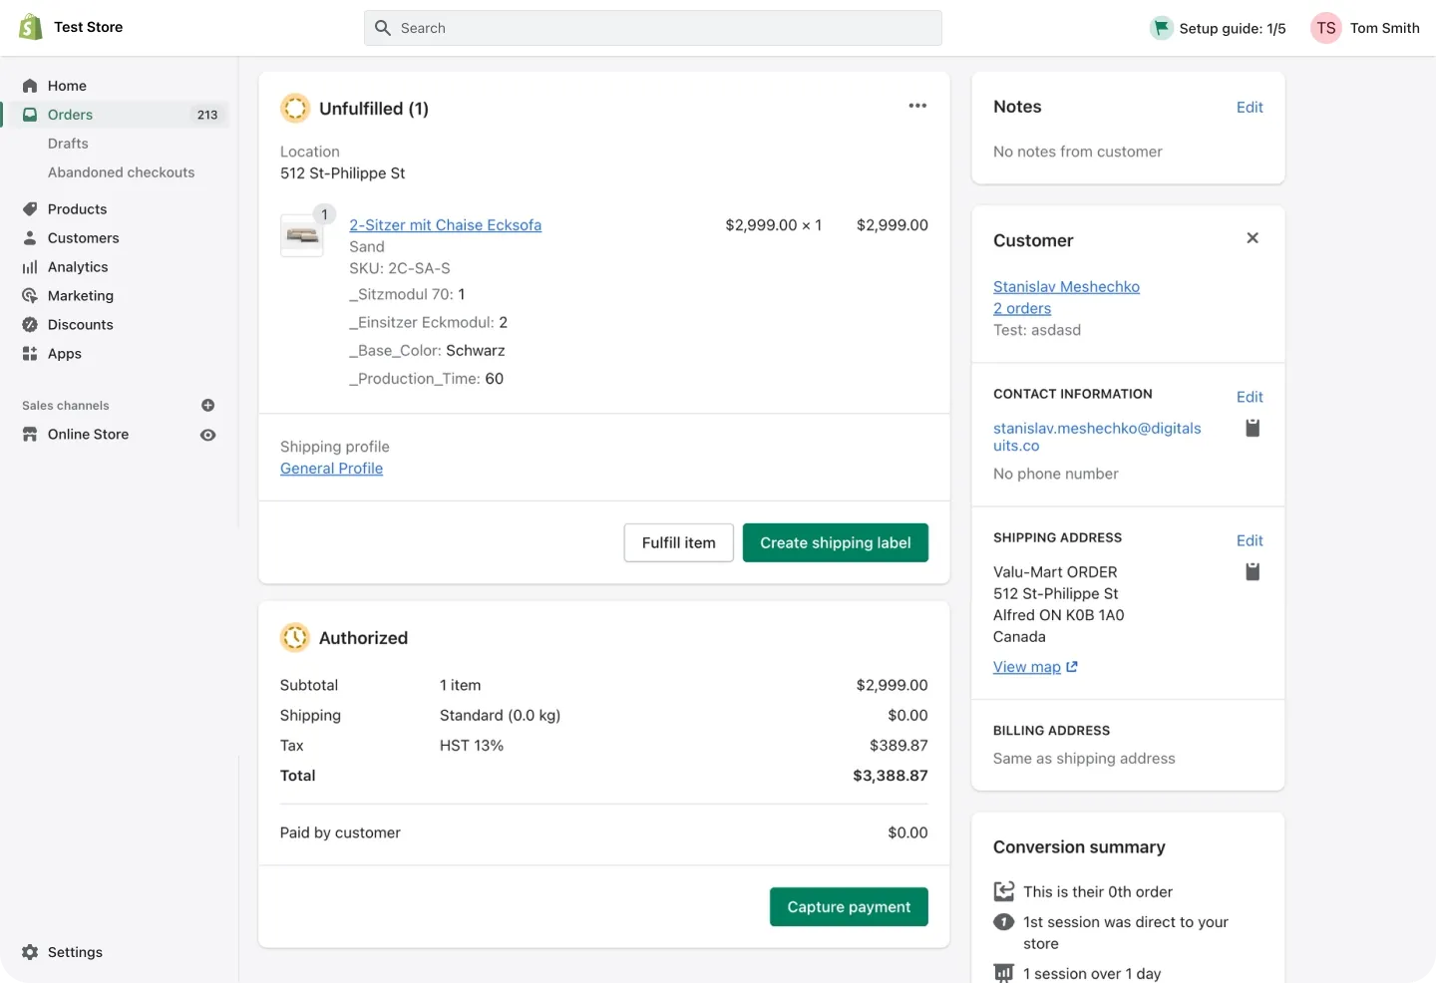Open the General Profile shipping link
1436x983 pixels.
tap(331, 469)
